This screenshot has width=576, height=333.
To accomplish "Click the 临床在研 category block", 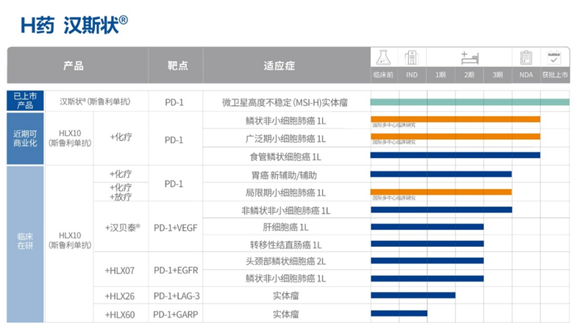I will click(x=25, y=244).
